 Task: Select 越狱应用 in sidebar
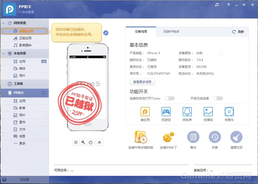25,31
